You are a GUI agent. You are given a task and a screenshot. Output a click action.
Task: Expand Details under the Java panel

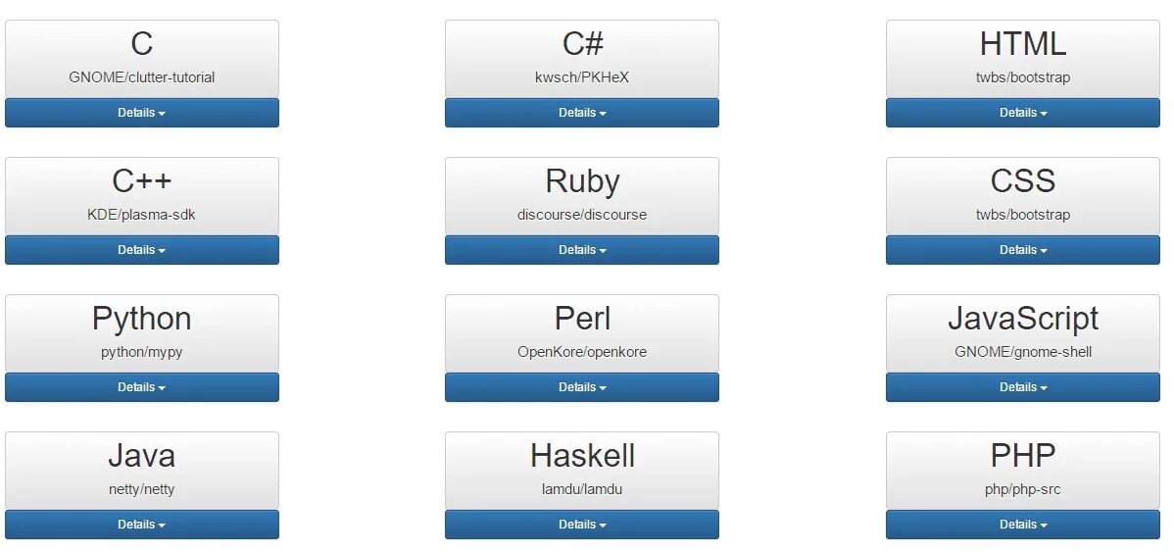141,525
